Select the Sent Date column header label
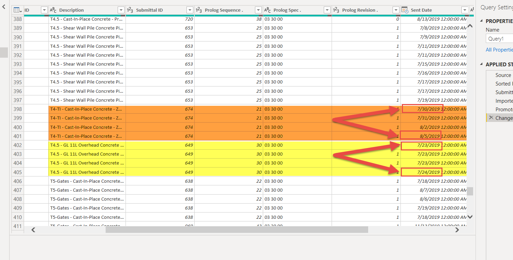This screenshot has height=260, width=513. [421, 10]
